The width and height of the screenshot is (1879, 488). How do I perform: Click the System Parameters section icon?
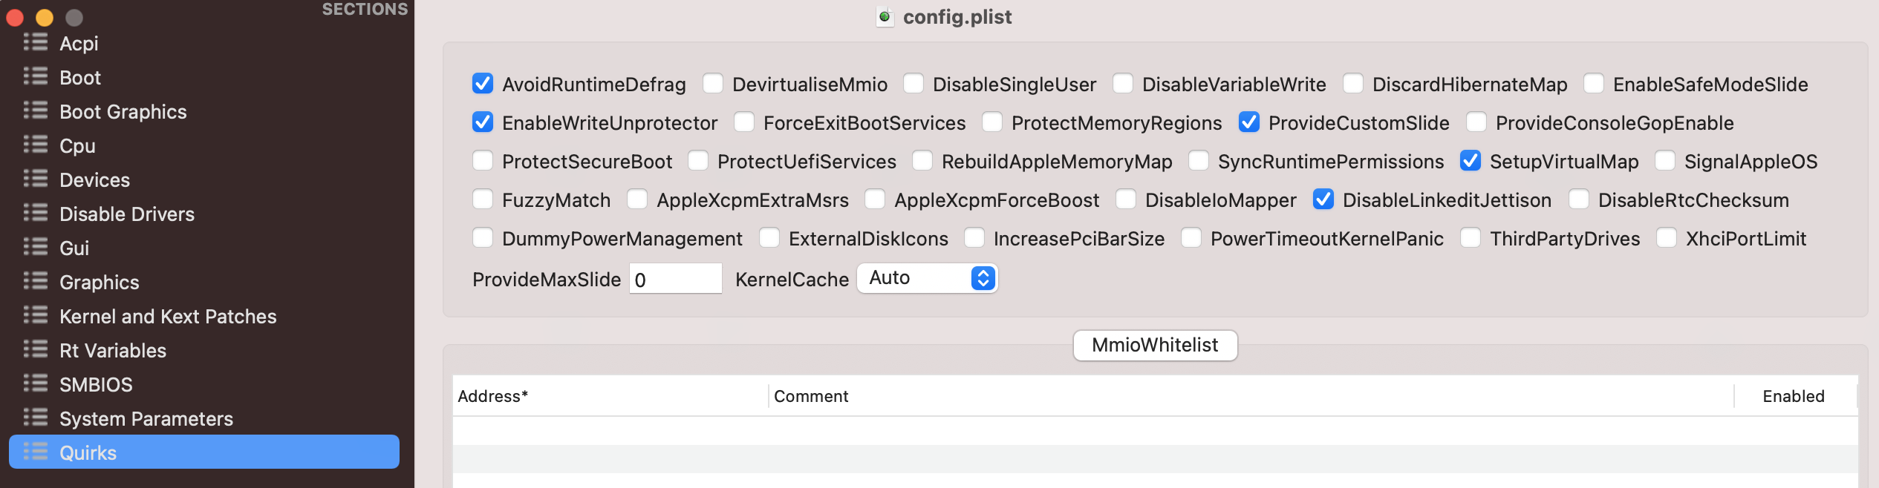click(x=35, y=418)
